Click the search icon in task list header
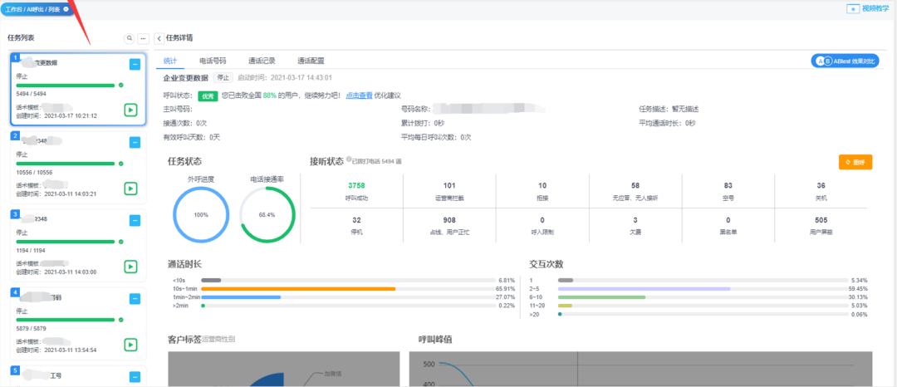897x387 pixels. (x=130, y=38)
